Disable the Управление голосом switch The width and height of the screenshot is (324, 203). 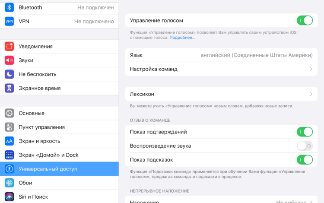(x=305, y=20)
